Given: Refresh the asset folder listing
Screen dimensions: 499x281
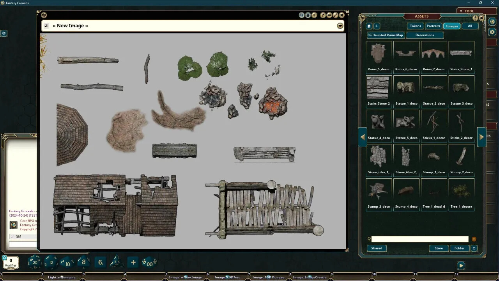Looking at the screenshot, I should pos(474,248).
